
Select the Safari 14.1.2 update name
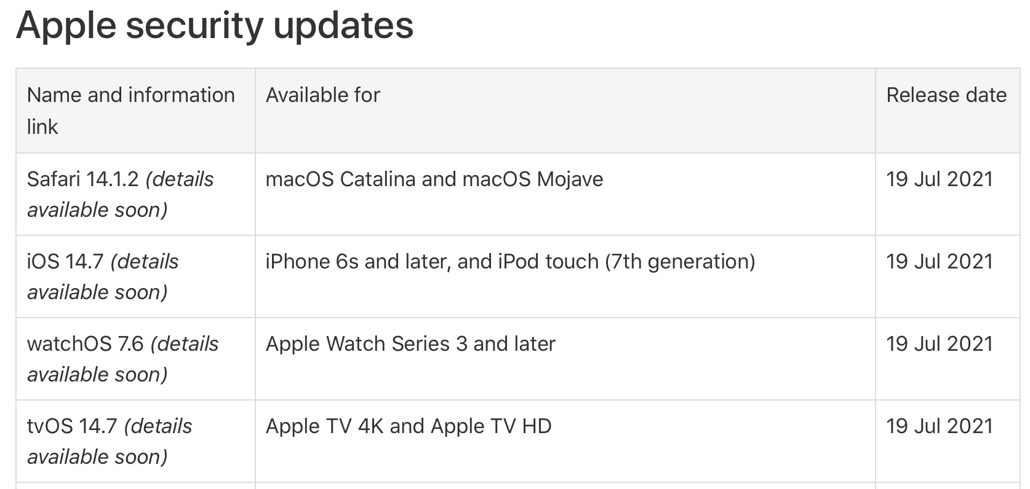click(x=84, y=179)
